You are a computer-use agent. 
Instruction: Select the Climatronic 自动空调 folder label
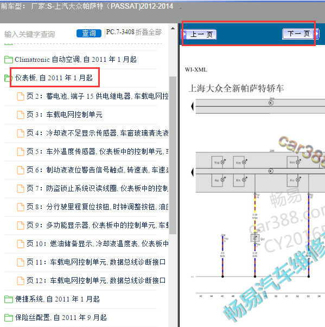tap(75, 60)
